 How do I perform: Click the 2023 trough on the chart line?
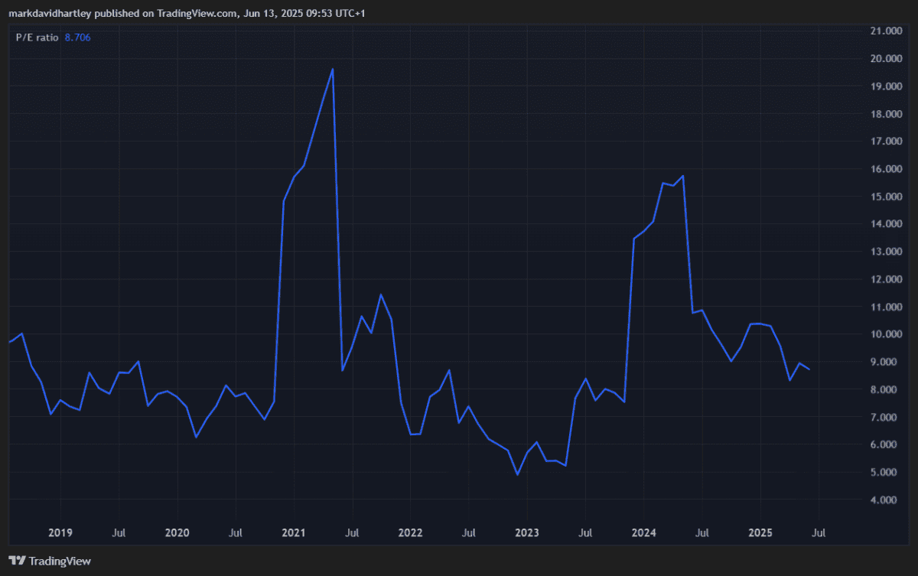(517, 474)
